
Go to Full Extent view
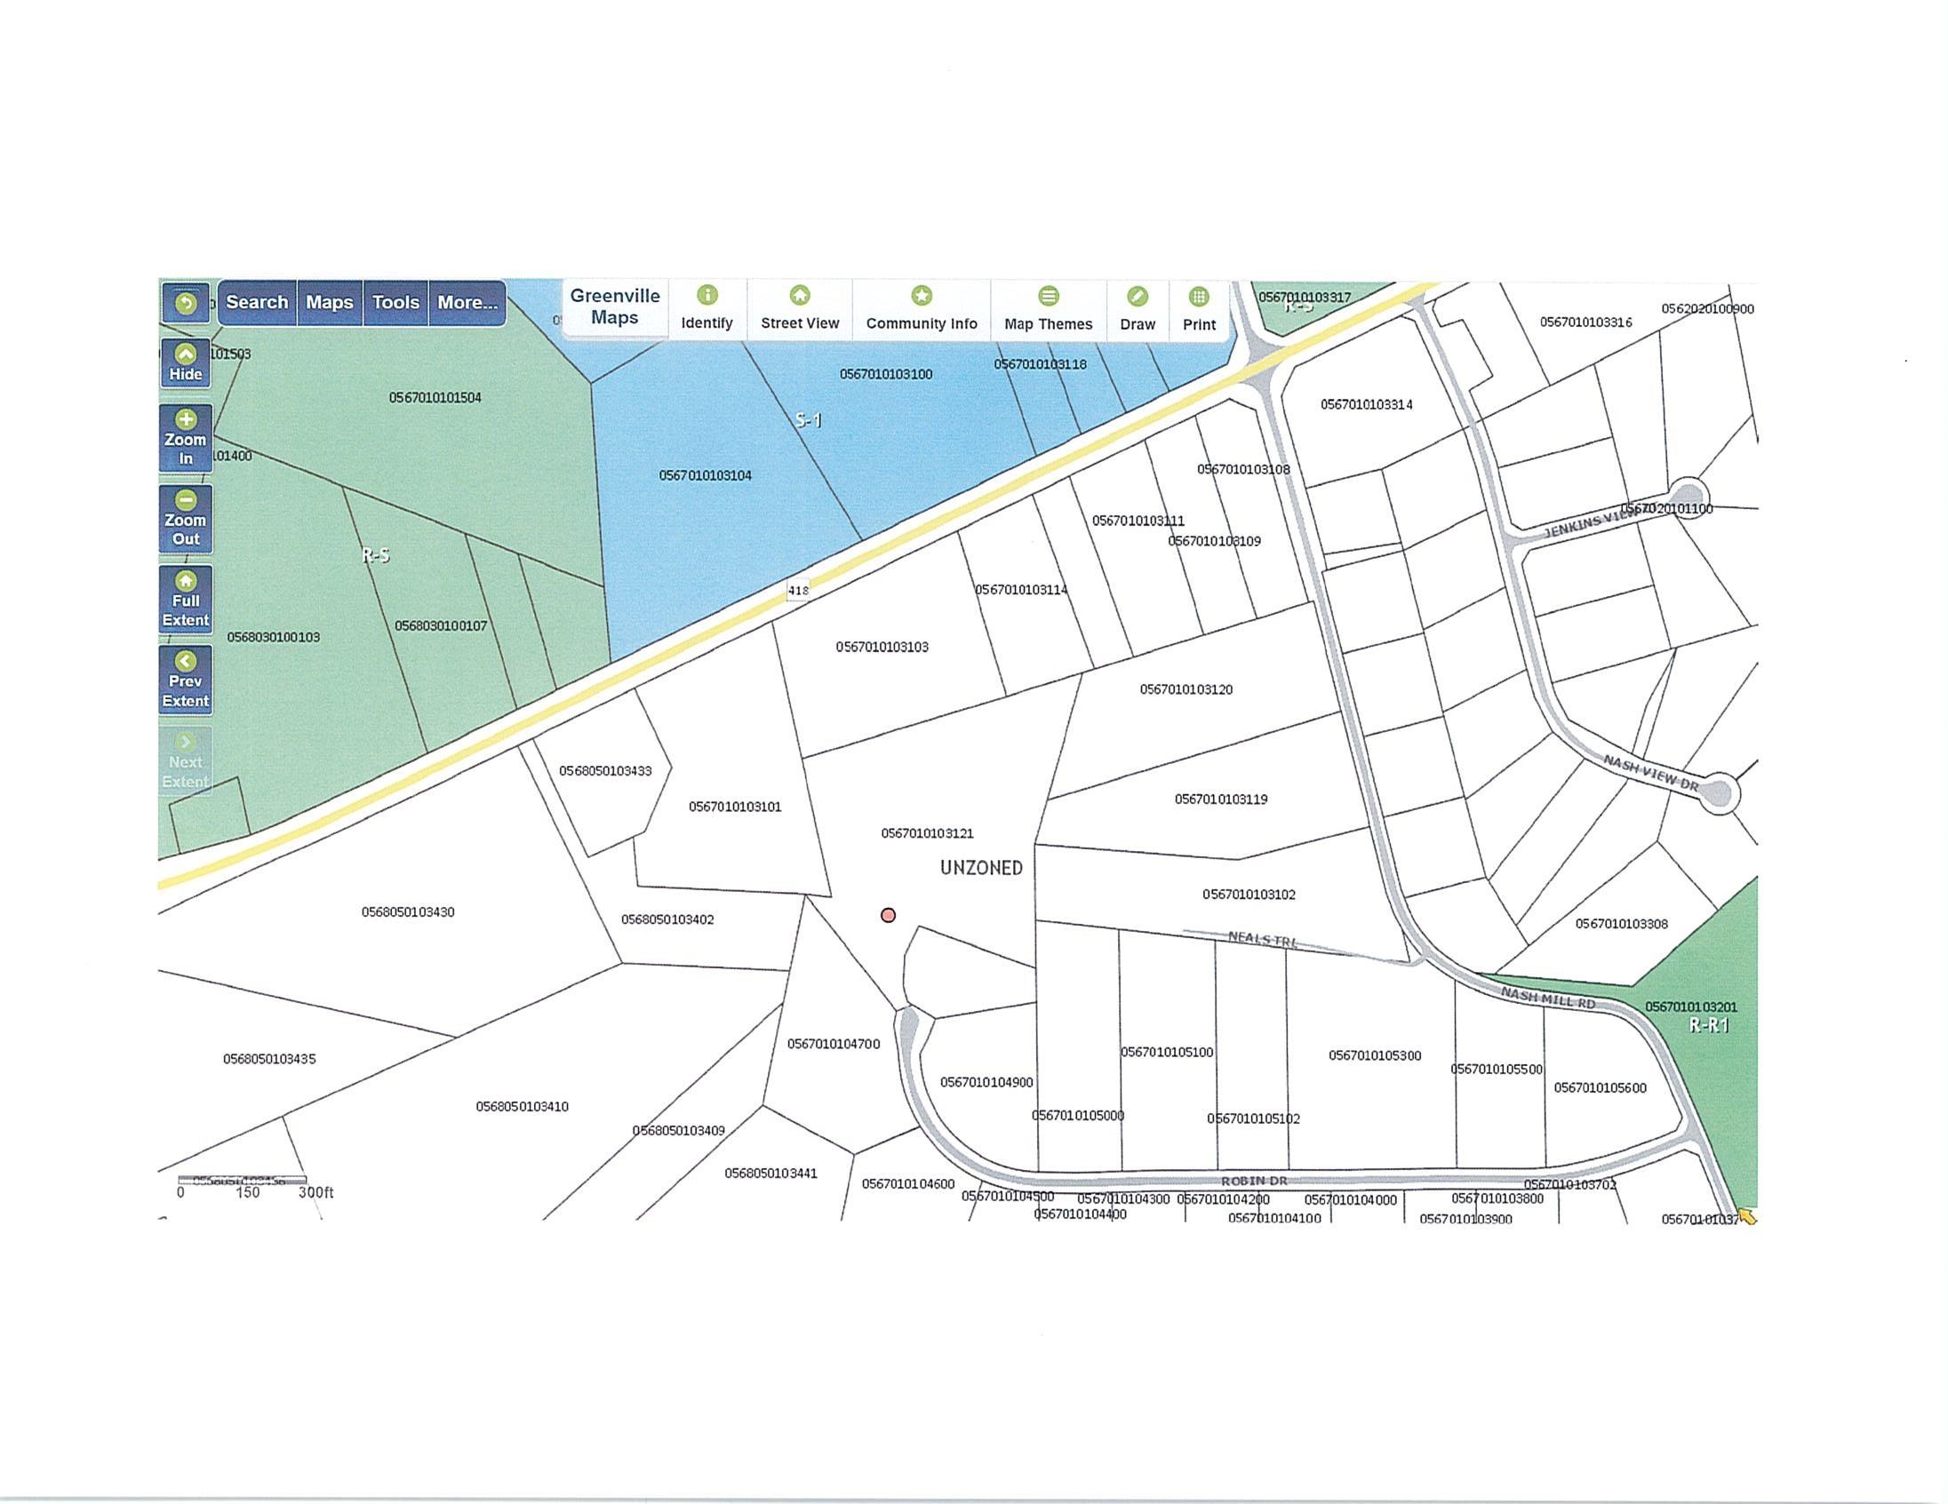(186, 599)
